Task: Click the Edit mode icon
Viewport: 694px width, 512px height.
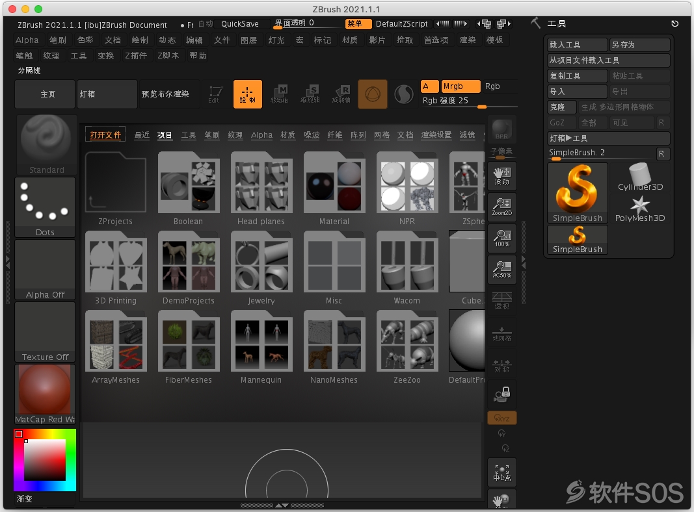Action: (x=215, y=94)
